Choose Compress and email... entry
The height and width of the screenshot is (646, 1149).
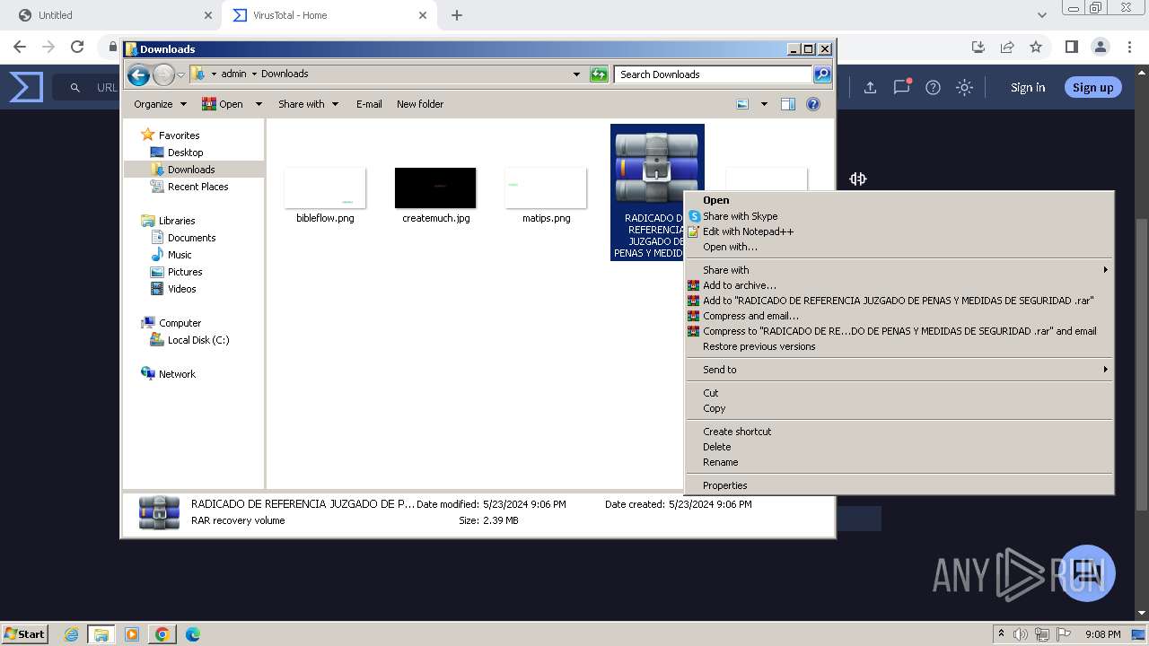[899, 316]
